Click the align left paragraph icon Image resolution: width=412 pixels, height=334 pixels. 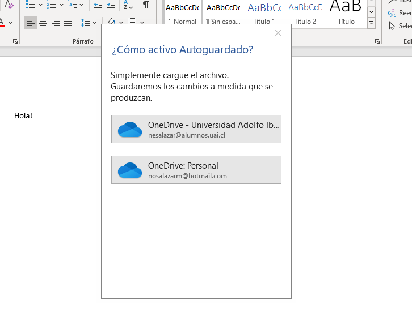click(30, 23)
